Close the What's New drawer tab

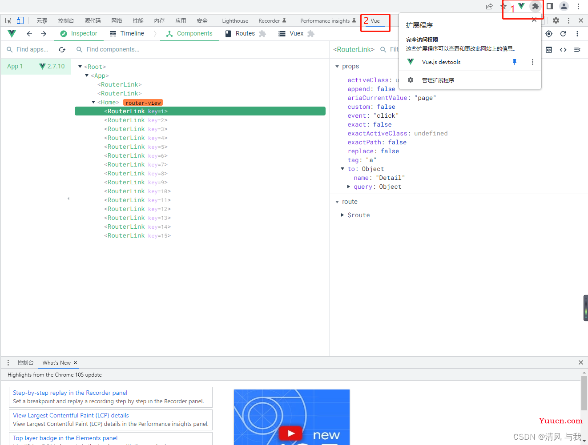click(76, 363)
